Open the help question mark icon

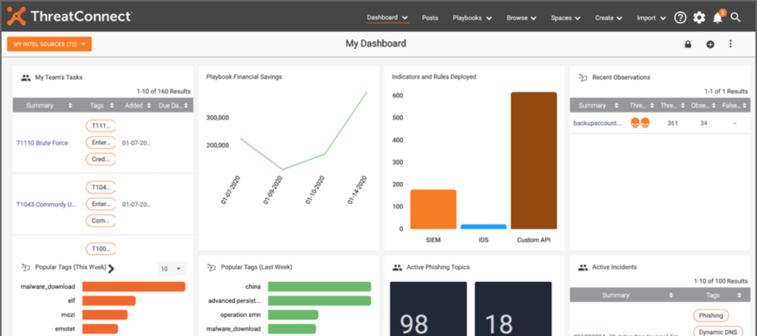coord(680,18)
